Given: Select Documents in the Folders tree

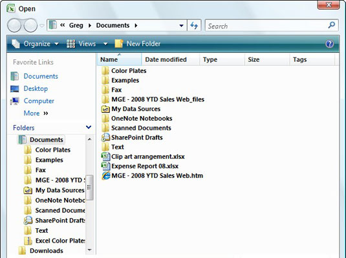Looking at the screenshot, I should (47, 139).
